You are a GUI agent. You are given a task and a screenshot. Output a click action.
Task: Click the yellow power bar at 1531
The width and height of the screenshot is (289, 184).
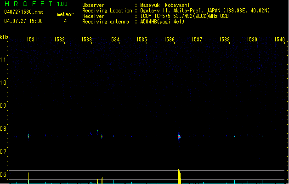(x=28, y=178)
